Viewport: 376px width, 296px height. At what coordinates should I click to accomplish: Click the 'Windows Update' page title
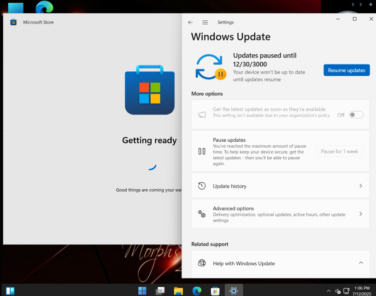pos(231,37)
